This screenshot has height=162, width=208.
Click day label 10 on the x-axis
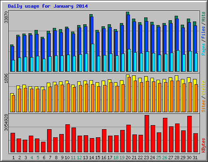coord(67,158)
